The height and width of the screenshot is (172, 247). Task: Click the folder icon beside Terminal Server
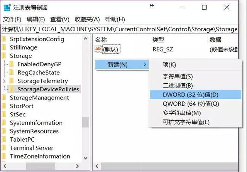(4, 148)
